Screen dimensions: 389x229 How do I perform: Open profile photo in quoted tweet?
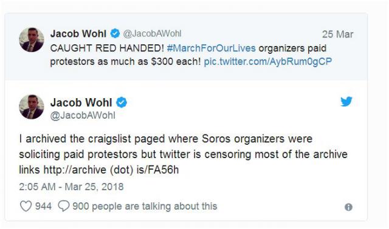click(32, 39)
